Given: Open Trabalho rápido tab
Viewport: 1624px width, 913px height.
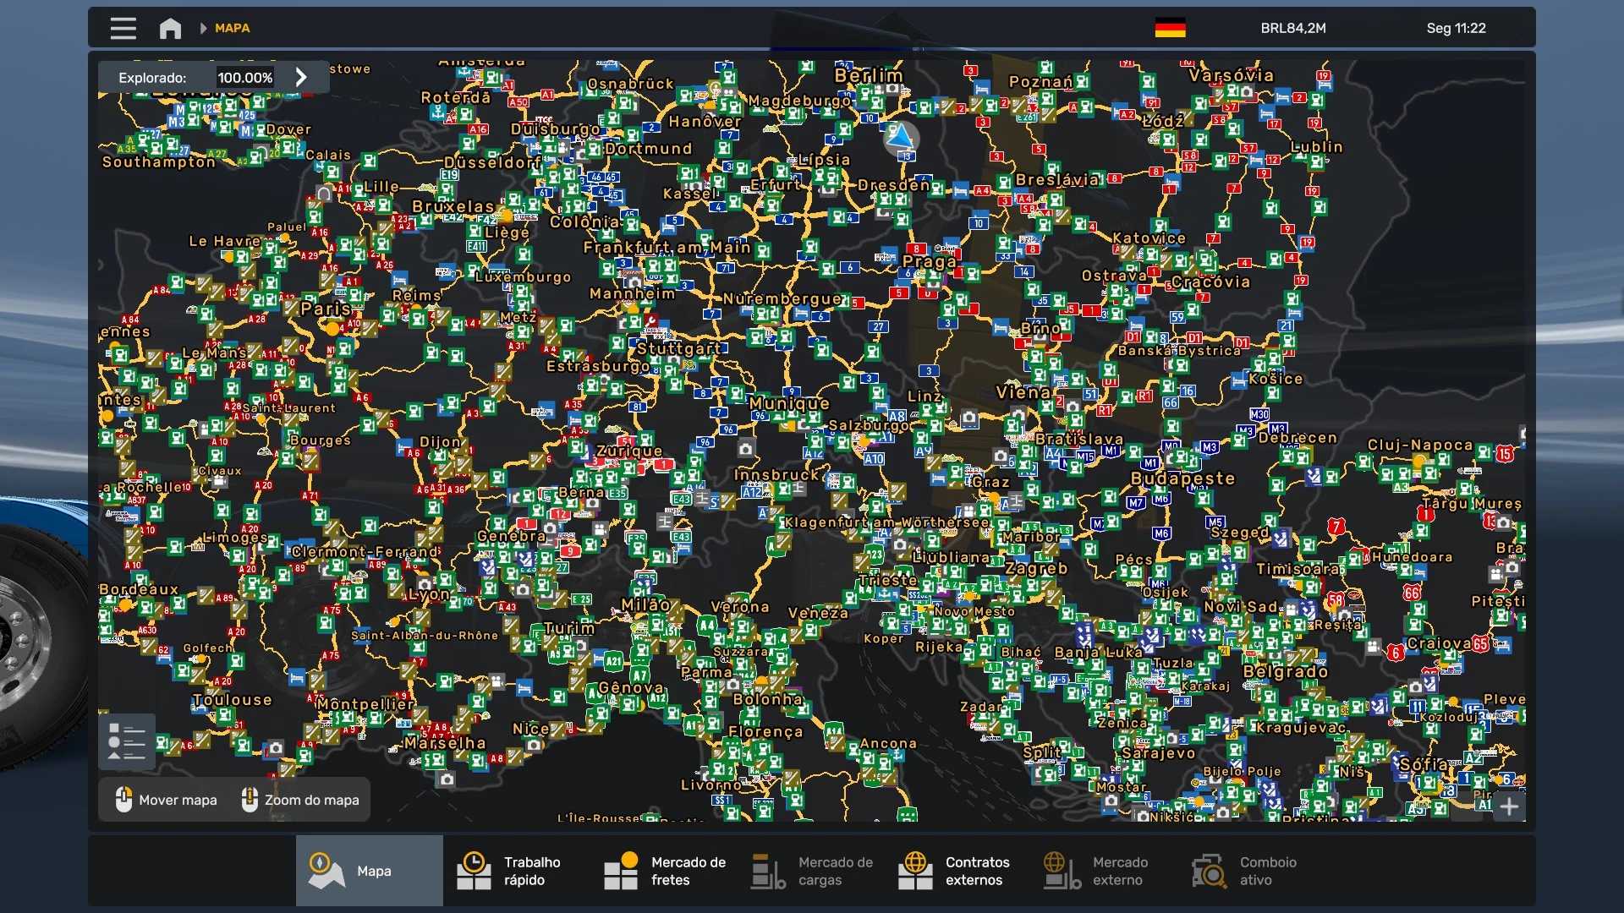Looking at the screenshot, I should pyautogui.click(x=516, y=871).
